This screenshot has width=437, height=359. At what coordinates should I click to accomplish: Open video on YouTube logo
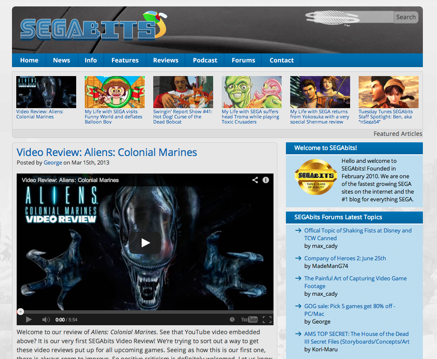[x=249, y=320]
